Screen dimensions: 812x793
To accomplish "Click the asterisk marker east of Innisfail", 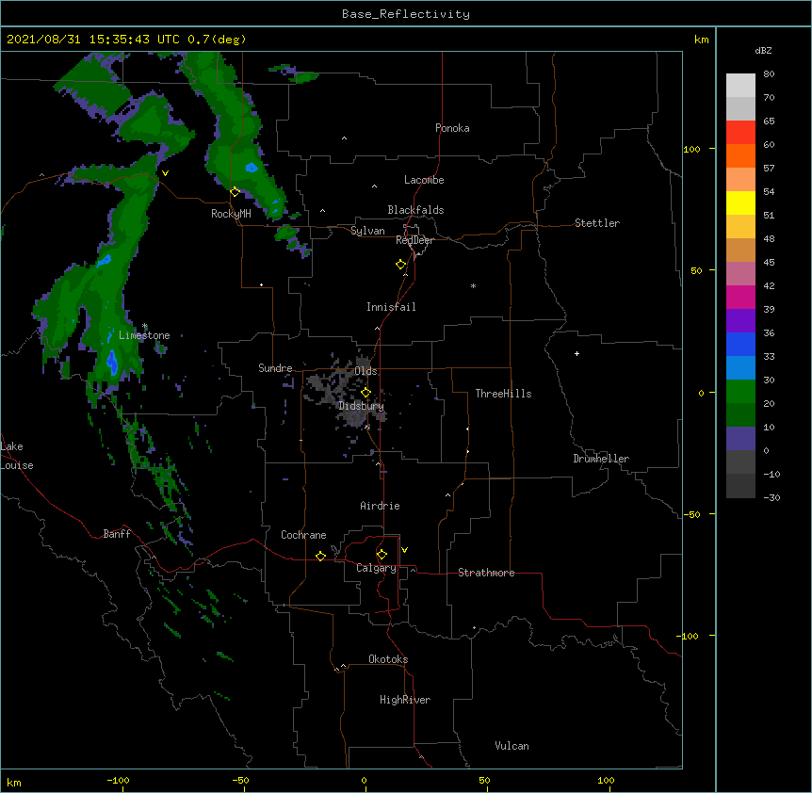I will coord(473,285).
